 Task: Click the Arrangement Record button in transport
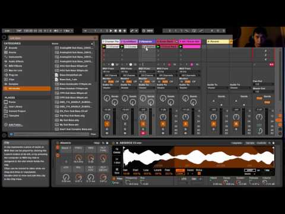[x=120, y=31]
